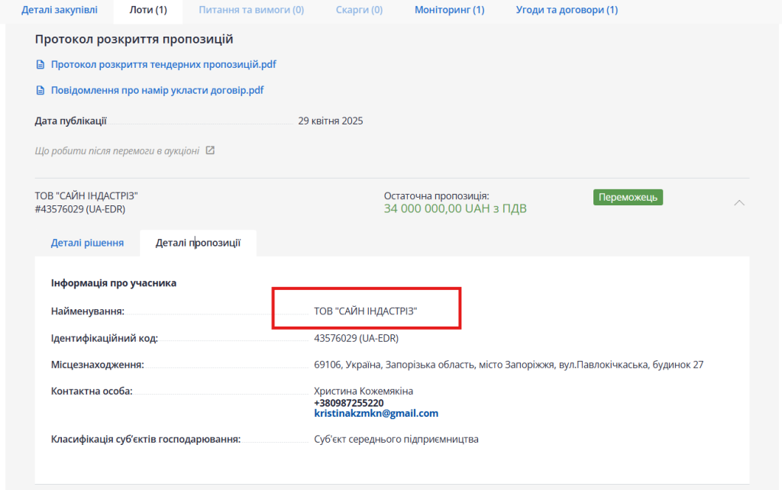The width and height of the screenshot is (782, 490).
Task: Click the 34 000 000,00 UAH з ПДВ amount
Action: point(455,208)
